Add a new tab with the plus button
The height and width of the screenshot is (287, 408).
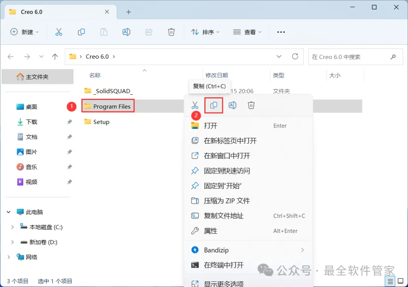128,12
